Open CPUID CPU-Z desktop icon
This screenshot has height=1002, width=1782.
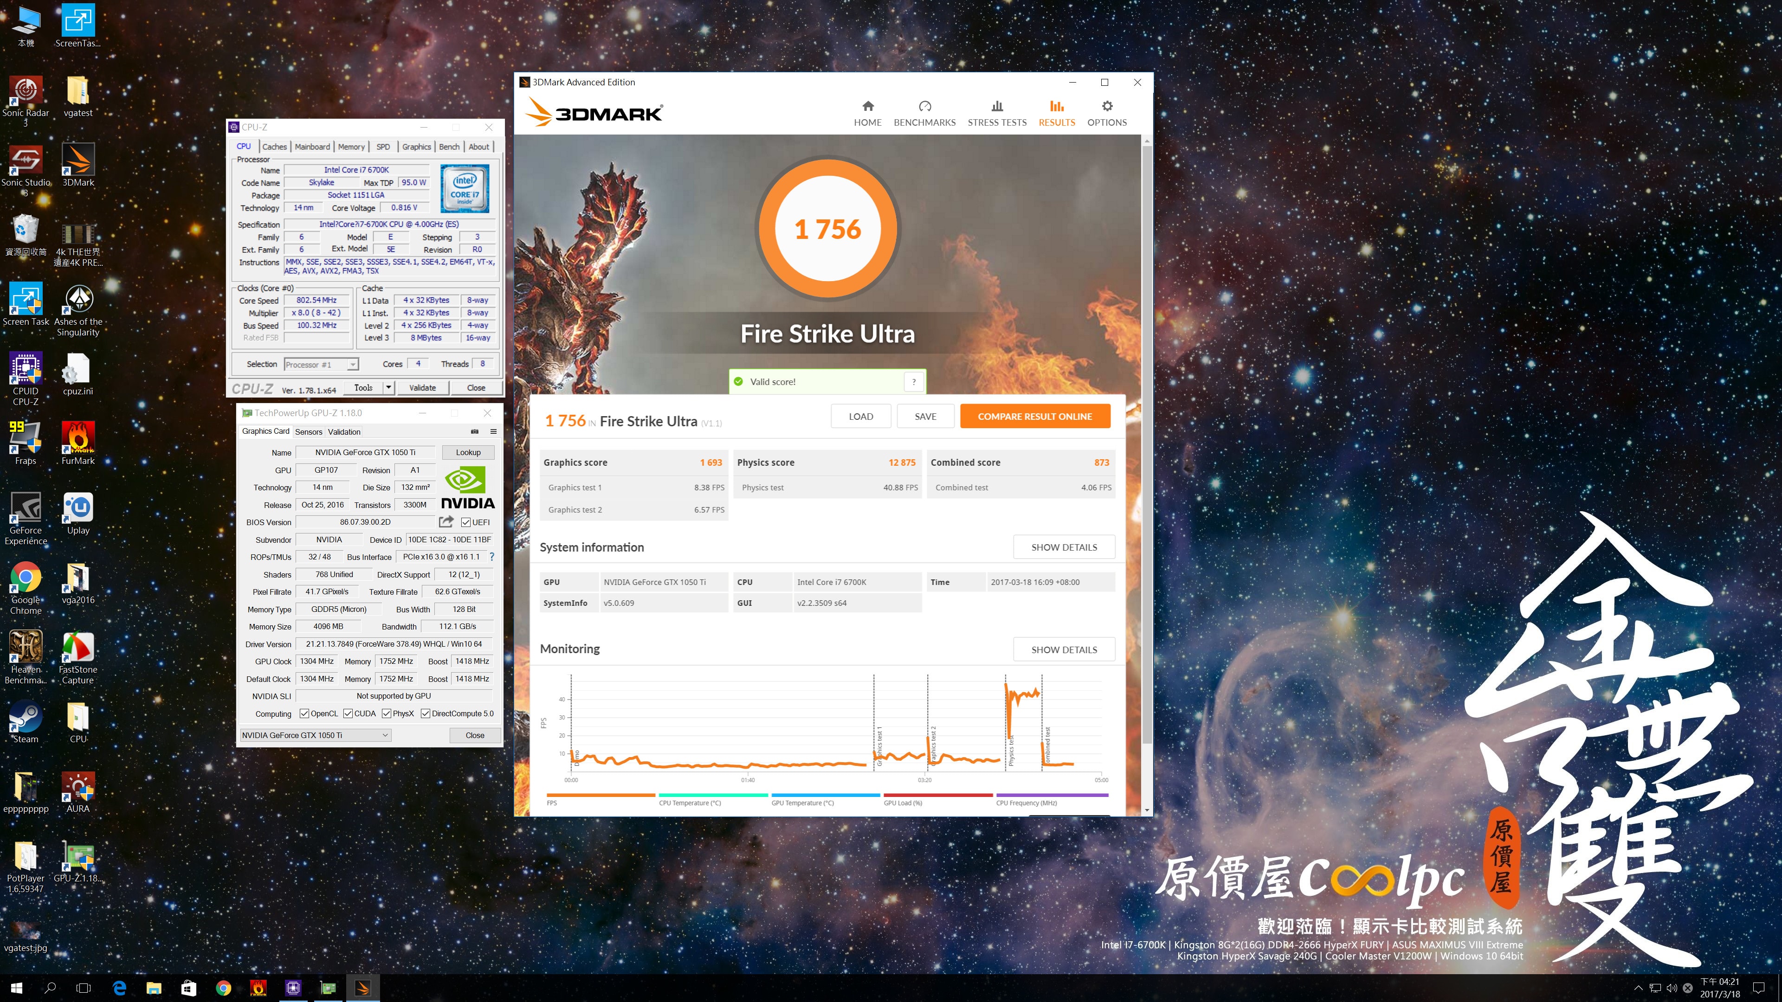(26, 378)
